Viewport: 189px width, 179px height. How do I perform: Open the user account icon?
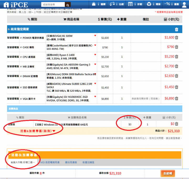[x=184, y=5]
